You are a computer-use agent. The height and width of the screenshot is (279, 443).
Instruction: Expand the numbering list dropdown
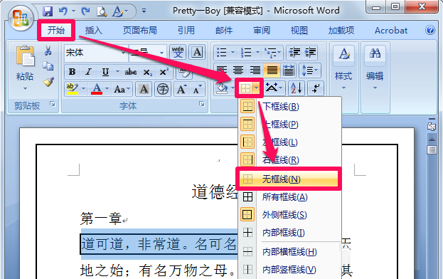click(x=257, y=52)
